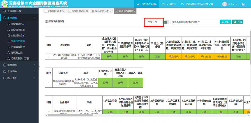Click the headset support icon at top right

coord(243,4)
